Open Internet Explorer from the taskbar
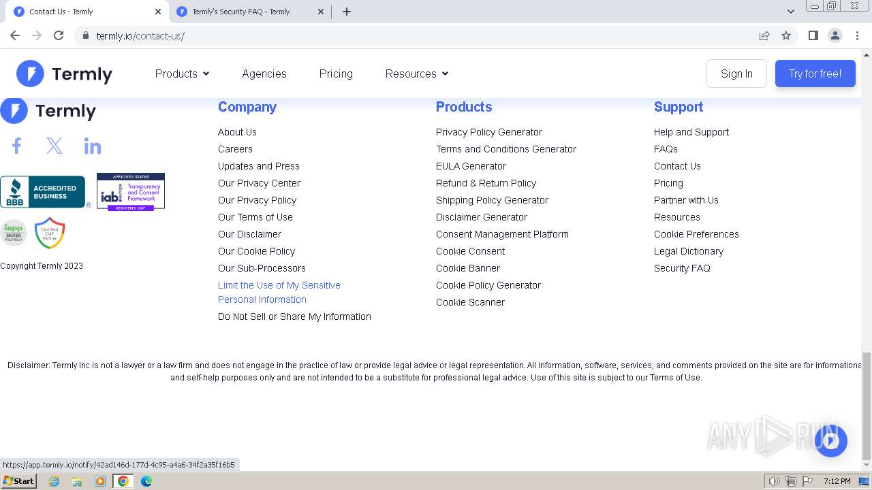This screenshot has height=490, width=872. coord(54,481)
